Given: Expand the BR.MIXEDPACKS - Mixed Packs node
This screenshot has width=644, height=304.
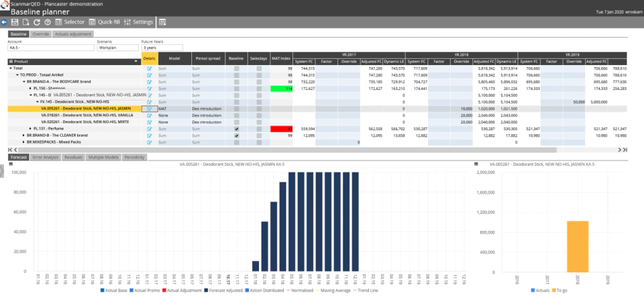Looking at the screenshot, I should pos(24,142).
